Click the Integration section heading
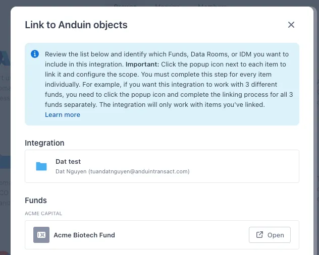319x255 pixels. click(x=44, y=143)
